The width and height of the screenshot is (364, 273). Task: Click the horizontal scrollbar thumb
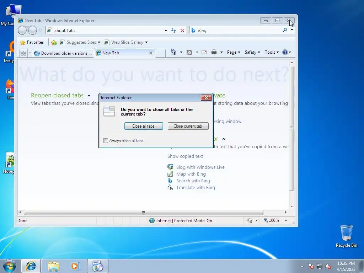click(144, 212)
